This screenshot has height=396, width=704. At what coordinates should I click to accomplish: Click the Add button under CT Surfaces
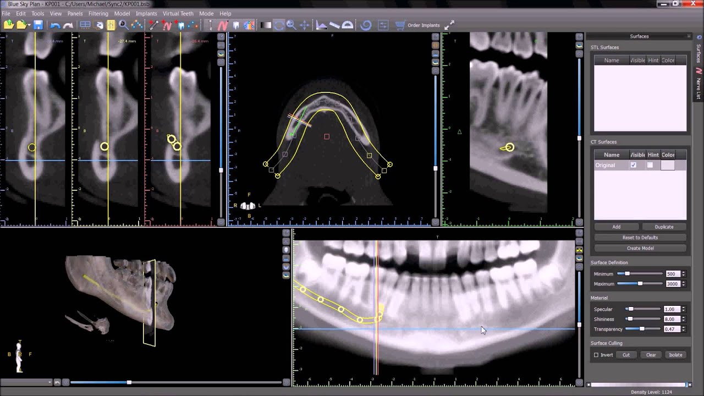pyautogui.click(x=617, y=227)
